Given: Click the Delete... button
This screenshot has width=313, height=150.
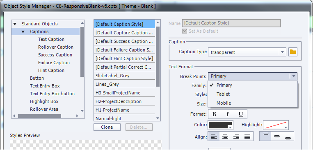Looking at the screenshot, I should coord(139,127).
